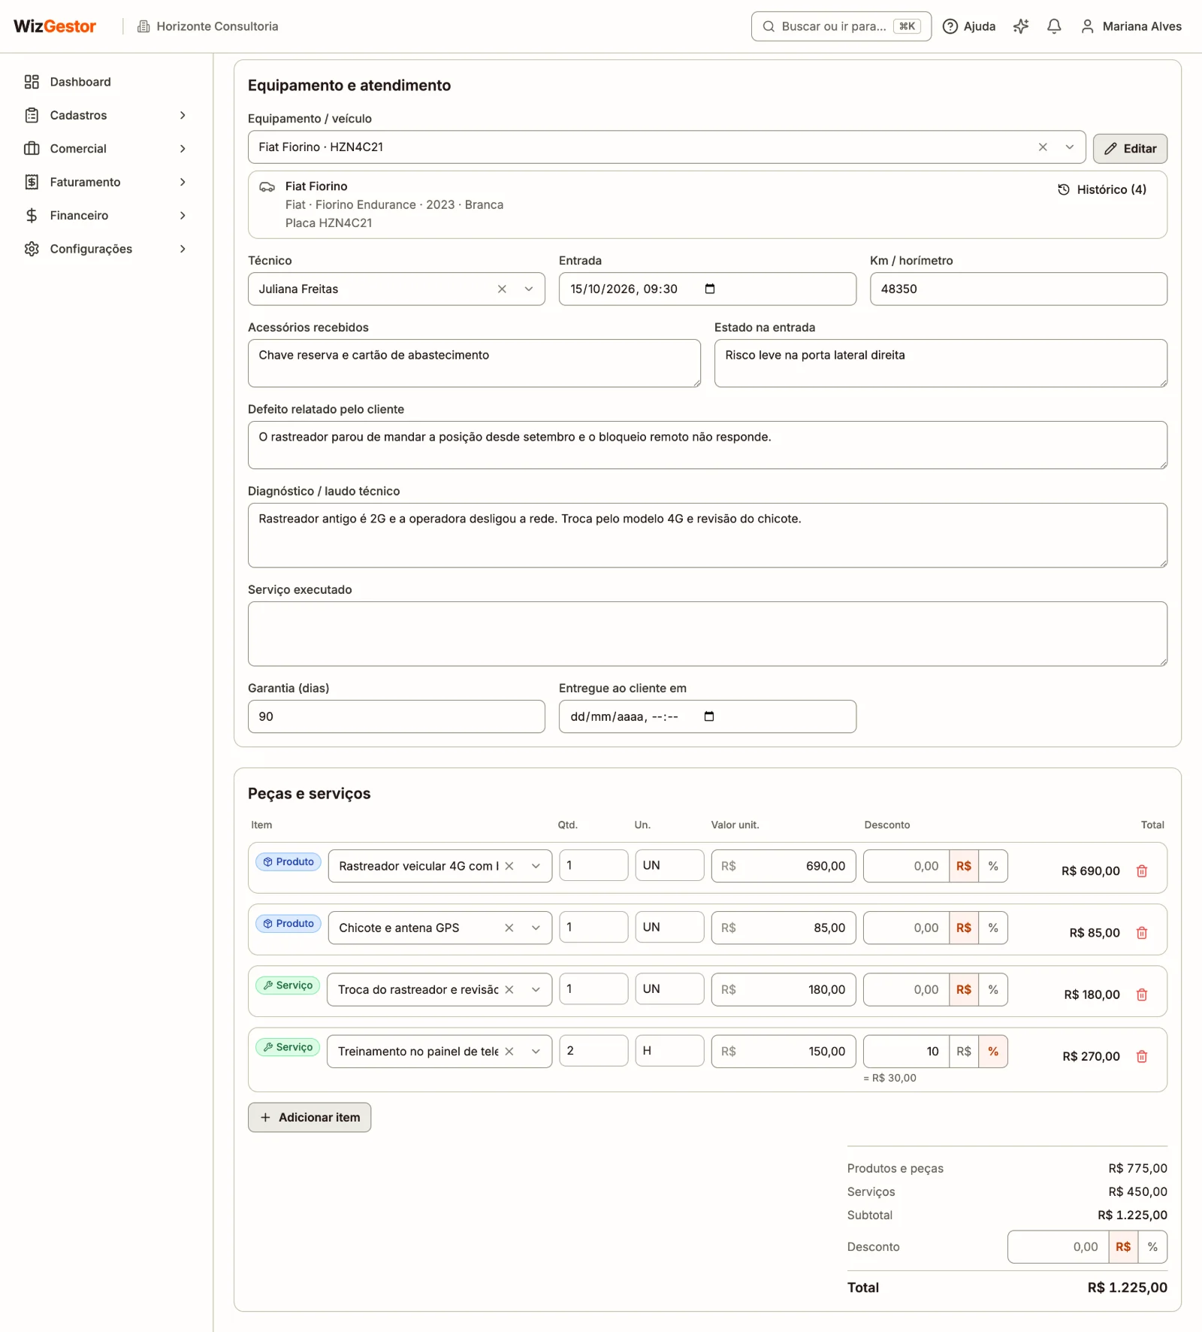Switch Chicote e antena discount to percent
Viewport: 1202px width, 1332px height.
point(993,928)
